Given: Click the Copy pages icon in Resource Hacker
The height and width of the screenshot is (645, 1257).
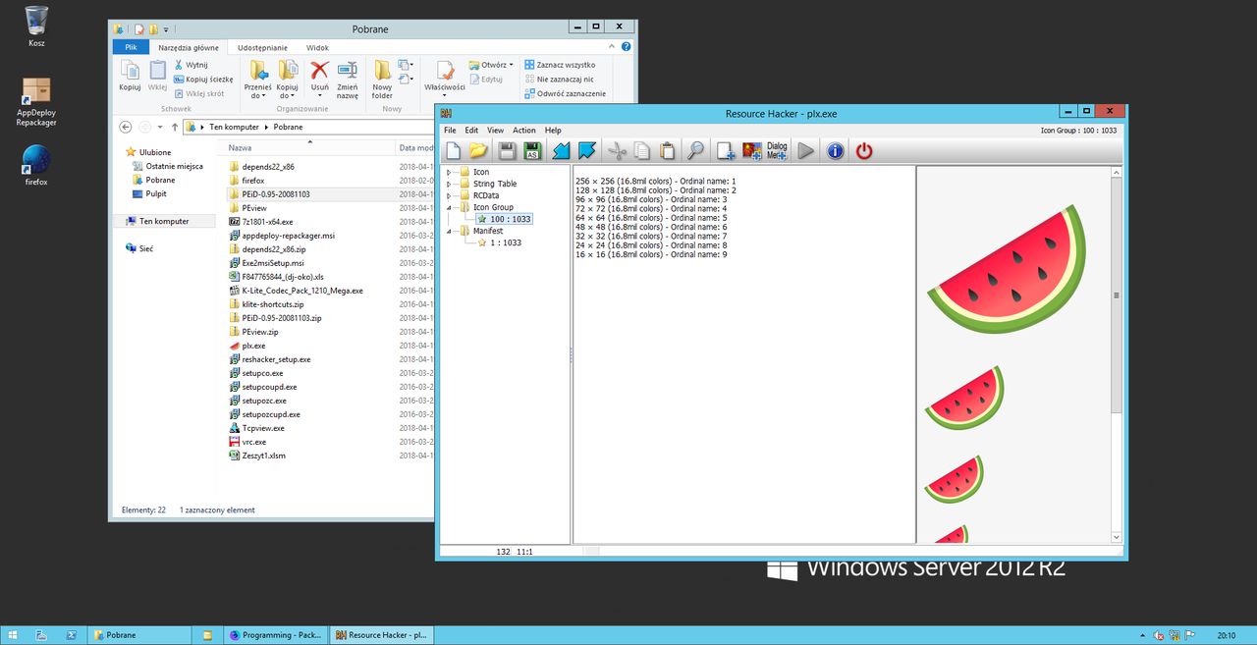Looking at the screenshot, I should point(642,150).
